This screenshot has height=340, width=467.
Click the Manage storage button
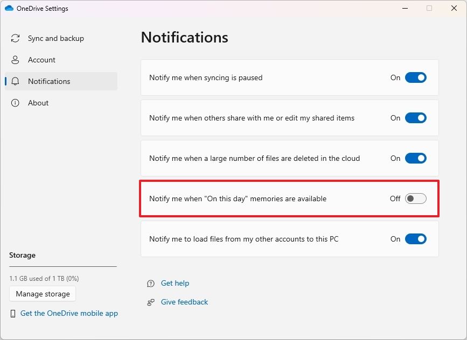coord(43,294)
